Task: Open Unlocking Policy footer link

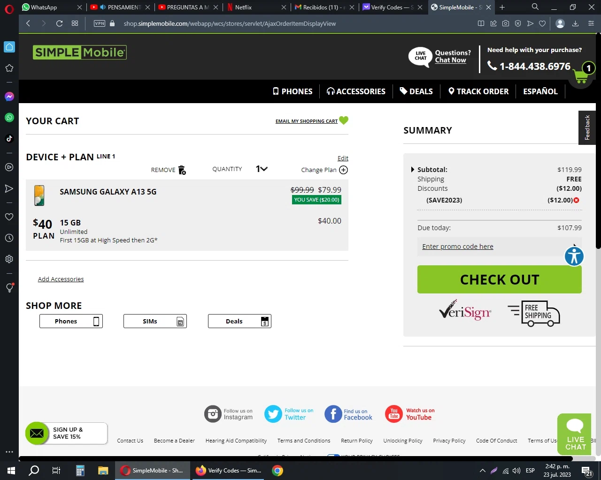Action: pyautogui.click(x=403, y=441)
